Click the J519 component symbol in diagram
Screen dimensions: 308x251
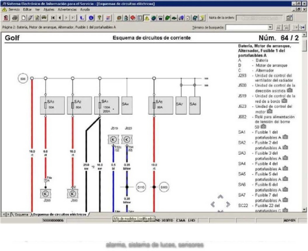[x=114, y=139]
